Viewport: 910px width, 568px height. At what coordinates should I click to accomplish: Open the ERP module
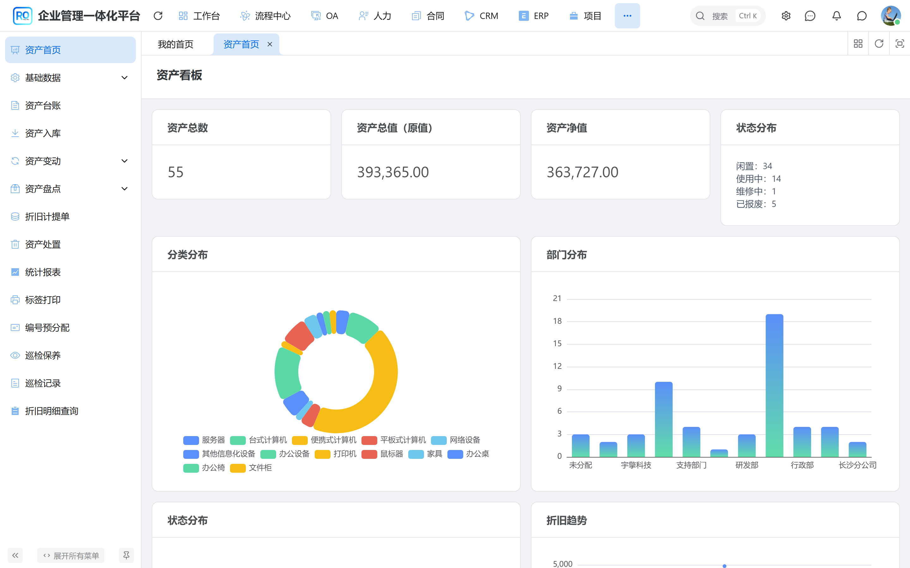coord(534,16)
